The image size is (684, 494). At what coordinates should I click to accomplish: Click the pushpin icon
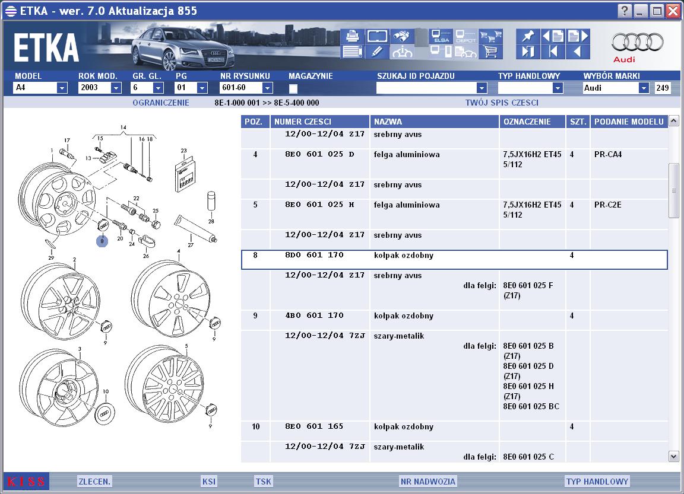point(528,36)
